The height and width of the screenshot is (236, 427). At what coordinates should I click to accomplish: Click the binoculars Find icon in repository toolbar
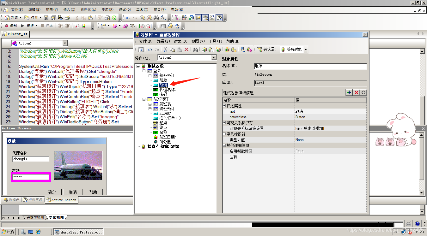pos(195,50)
